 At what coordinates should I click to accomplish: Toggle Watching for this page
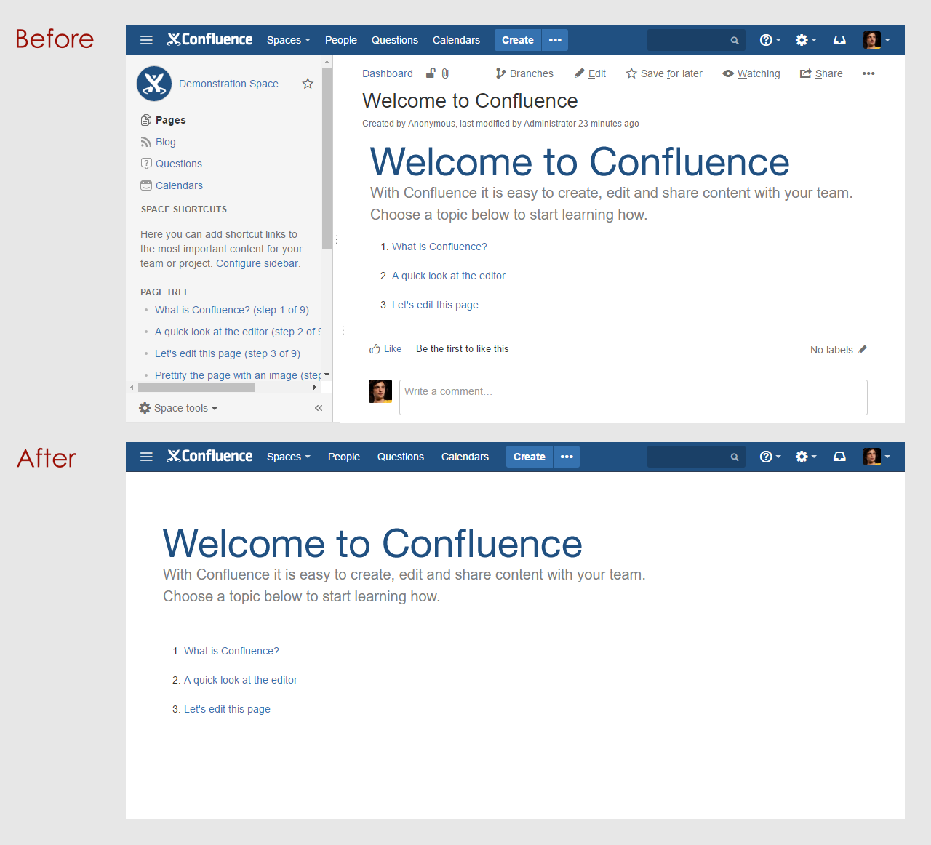pos(751,73)
